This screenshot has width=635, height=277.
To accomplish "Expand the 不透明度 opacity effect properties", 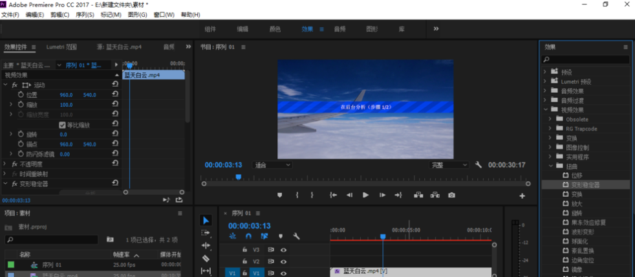I will point(6,164).
